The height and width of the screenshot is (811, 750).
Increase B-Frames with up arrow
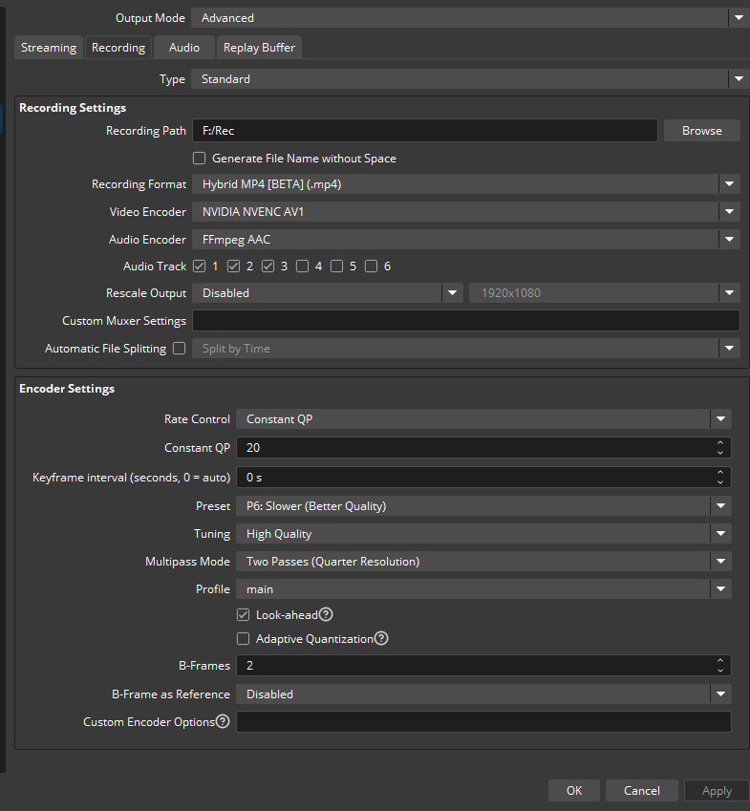(720, 661)
